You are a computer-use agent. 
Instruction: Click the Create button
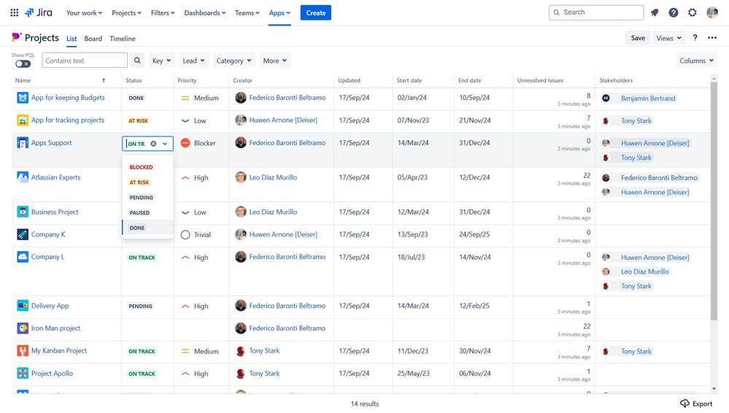[x=316, y=12]
